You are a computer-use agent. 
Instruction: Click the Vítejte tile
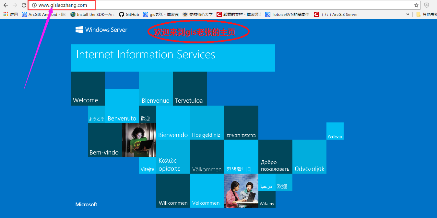click(x=148, y=165)
